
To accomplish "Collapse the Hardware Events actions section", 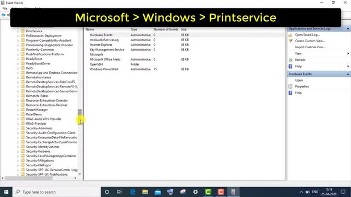I will coord(348,74).
